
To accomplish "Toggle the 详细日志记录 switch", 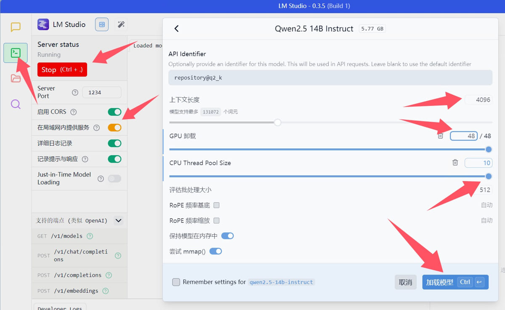I will point(114,144).
